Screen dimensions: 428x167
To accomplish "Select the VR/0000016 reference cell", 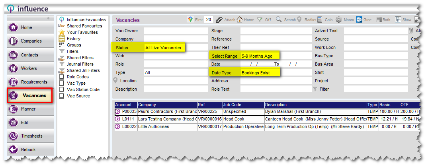I will pos(210,119).
